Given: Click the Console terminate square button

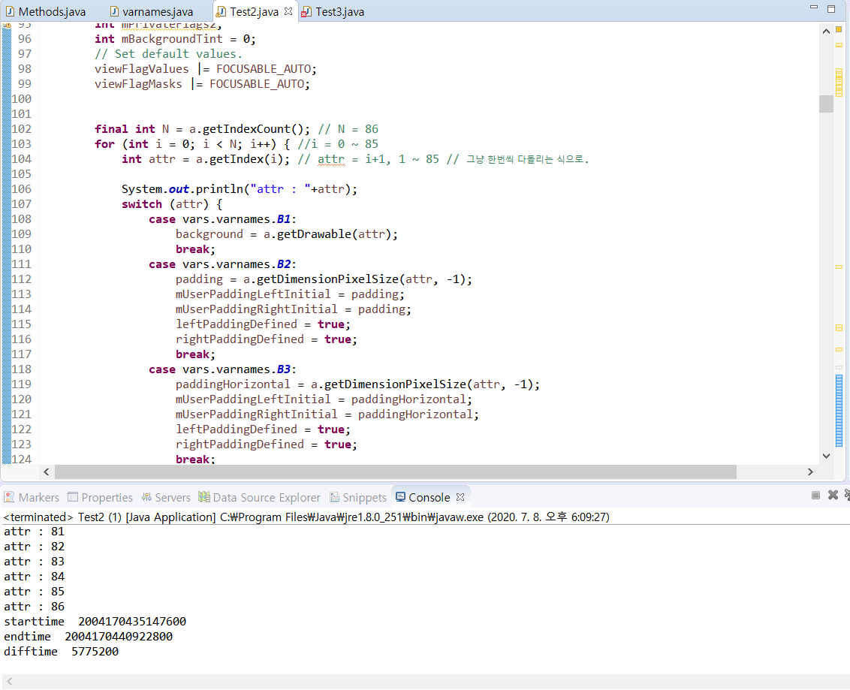Looking at the screenshot, I should click(815, 495).
